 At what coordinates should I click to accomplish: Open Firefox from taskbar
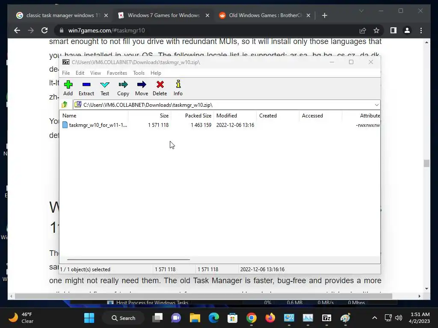(270, 318)
